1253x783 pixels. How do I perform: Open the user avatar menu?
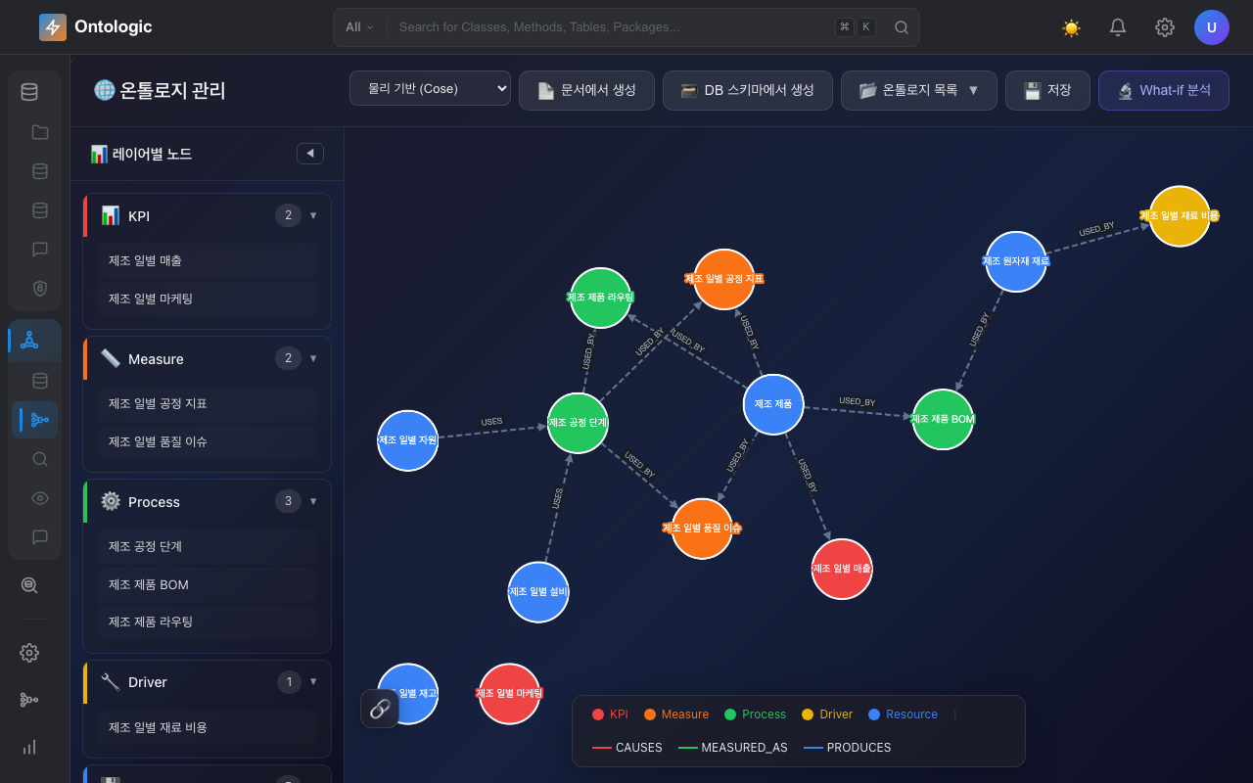tap(1212, 27)
